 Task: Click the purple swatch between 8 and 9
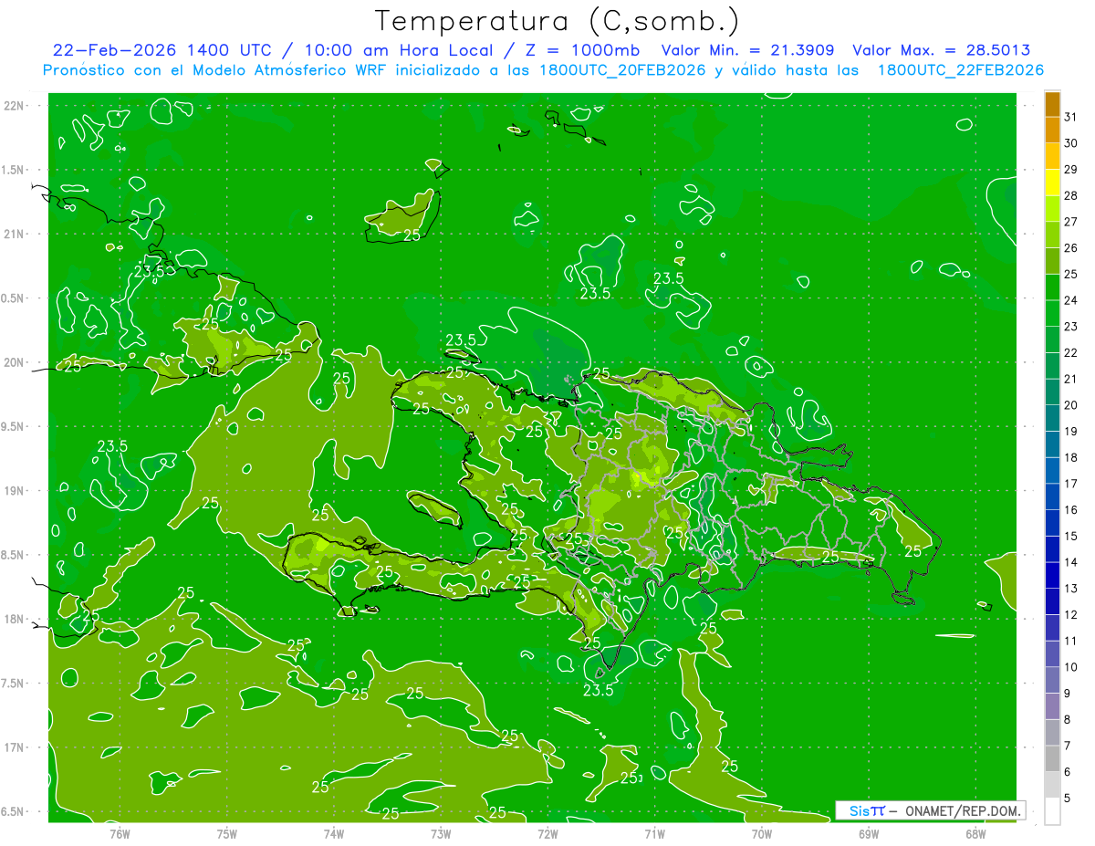click(x=1052, y=706)
